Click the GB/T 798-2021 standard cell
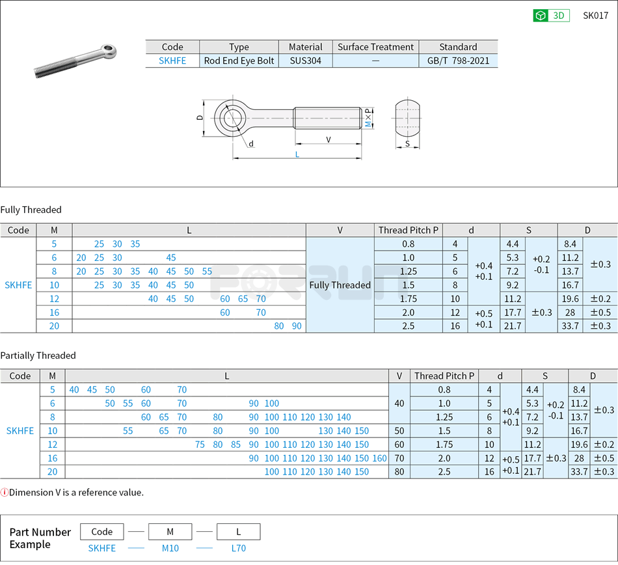Viewport: 618px width, 565px height. tap(458, 60)
